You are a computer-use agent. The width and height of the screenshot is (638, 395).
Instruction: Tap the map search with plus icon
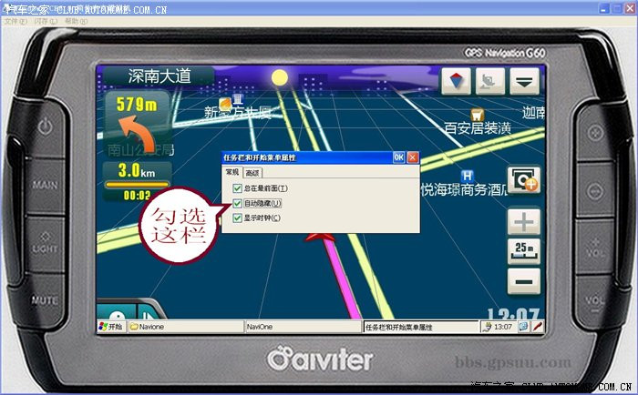(x=524, y=179)
